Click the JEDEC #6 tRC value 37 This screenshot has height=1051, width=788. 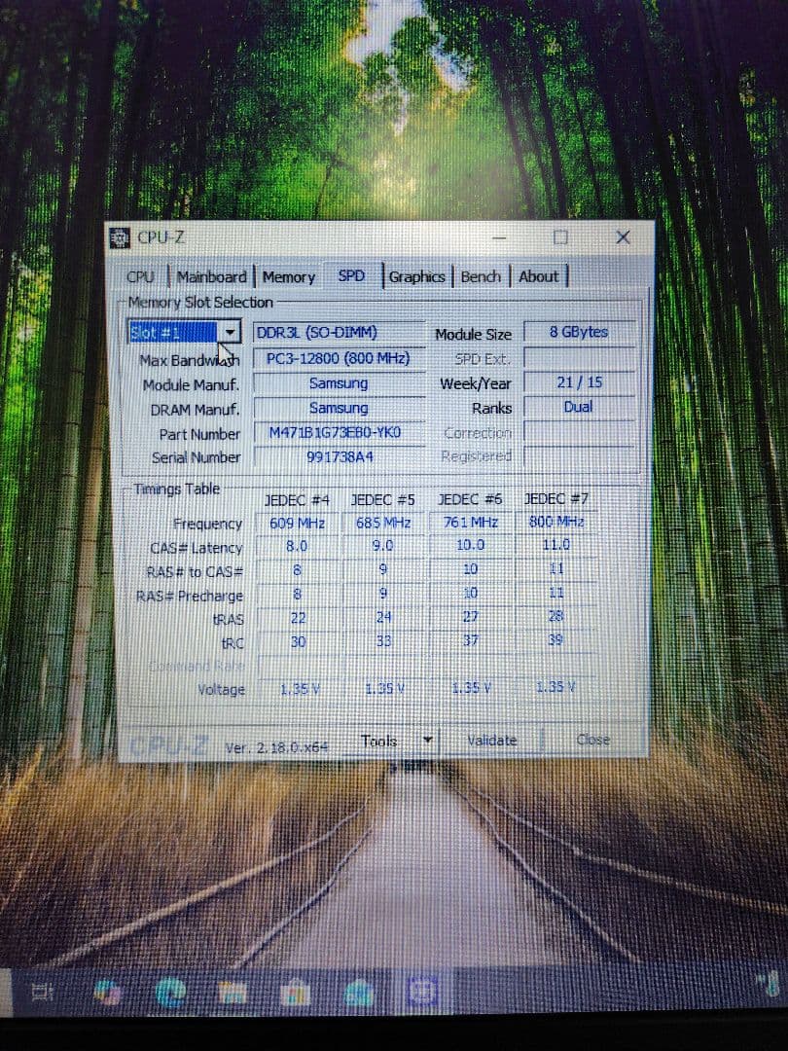(x=471, y=640)
